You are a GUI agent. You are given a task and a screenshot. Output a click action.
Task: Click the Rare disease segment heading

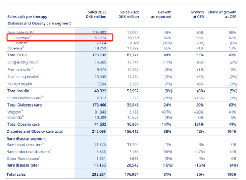click(x=26, y=139)
